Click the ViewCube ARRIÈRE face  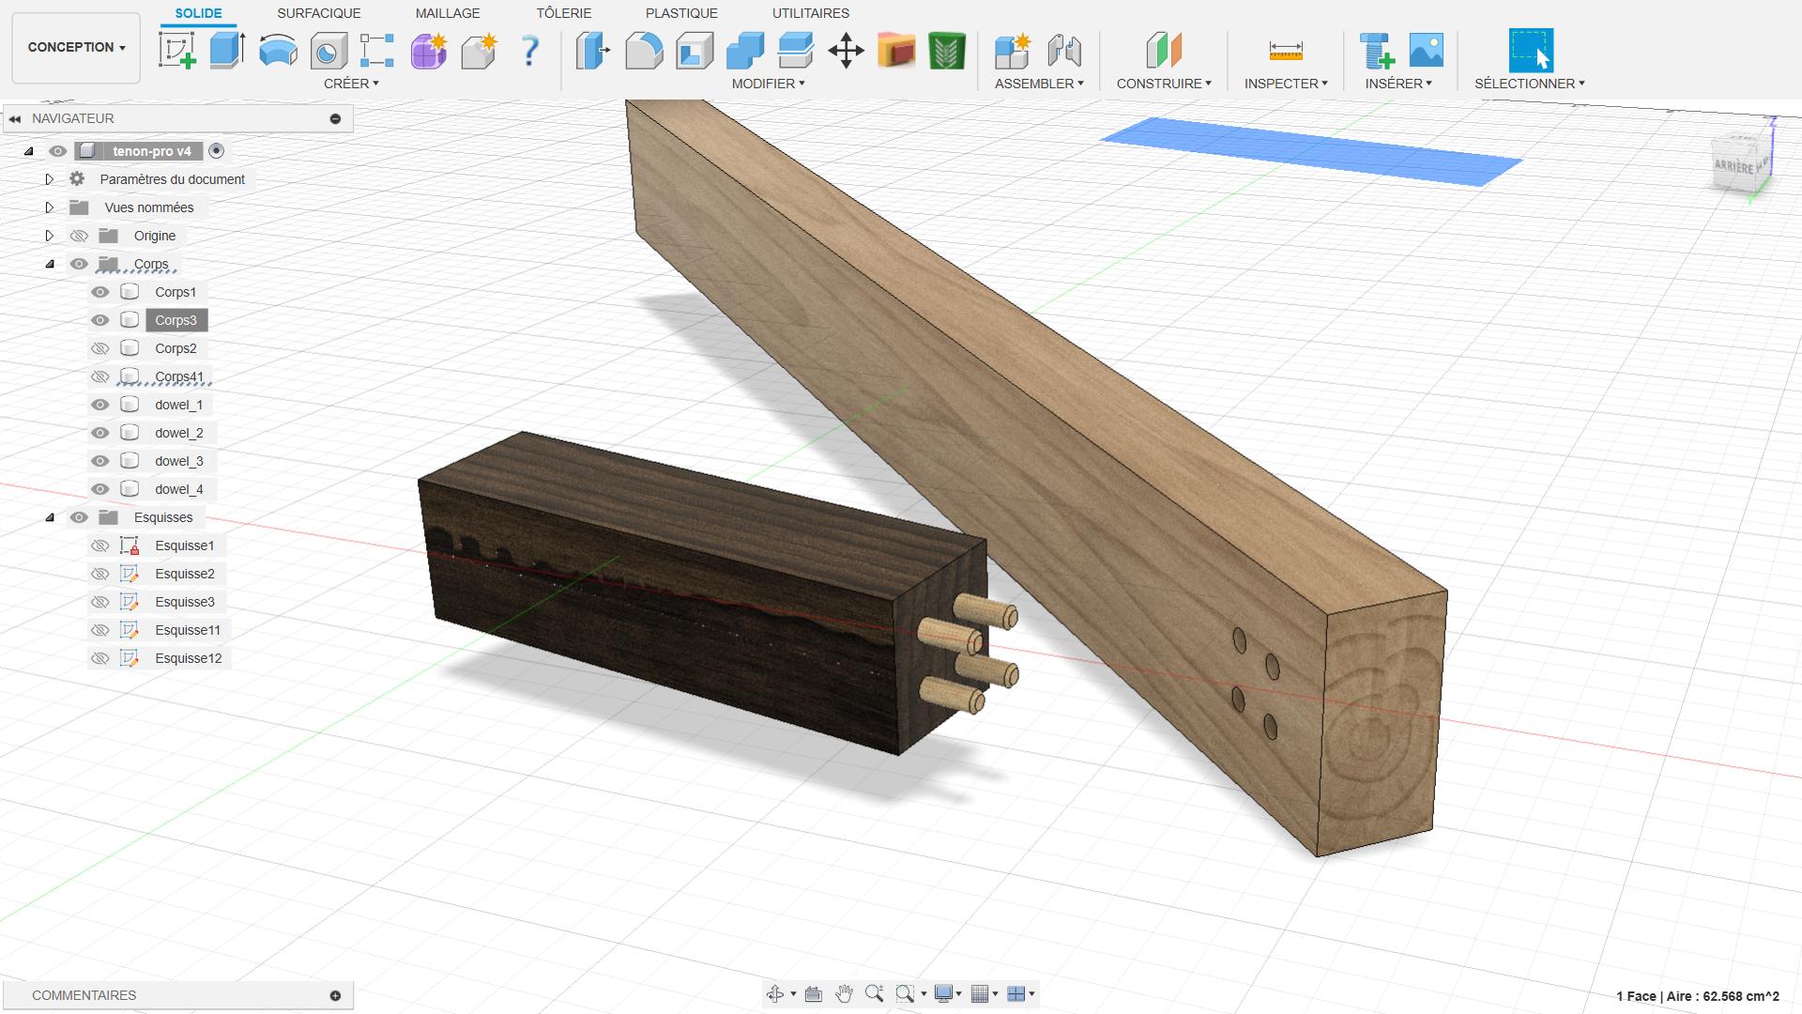point(1734,165)
